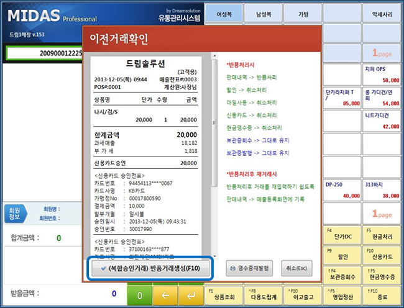Click the receipt scrollbar up arrow
This screenshot has height=308, width=404.
pos(214,56)
